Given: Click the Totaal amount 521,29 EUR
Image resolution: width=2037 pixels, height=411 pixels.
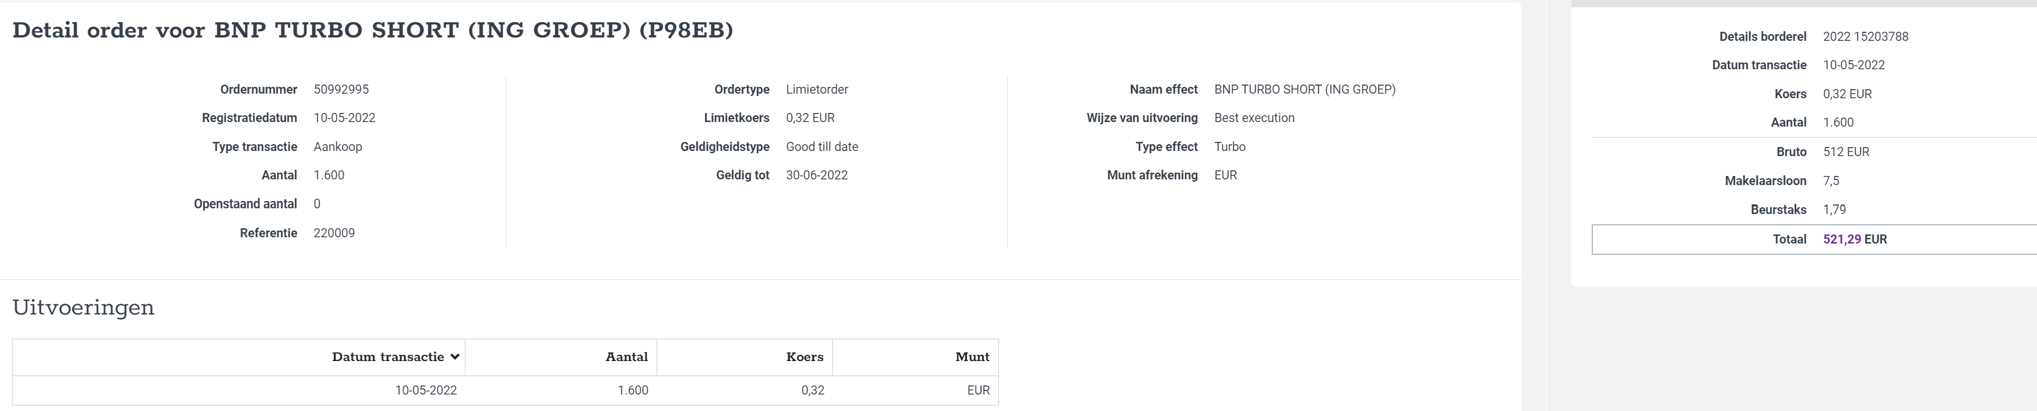Looking at the screenshot, I should click(1854, 240).
